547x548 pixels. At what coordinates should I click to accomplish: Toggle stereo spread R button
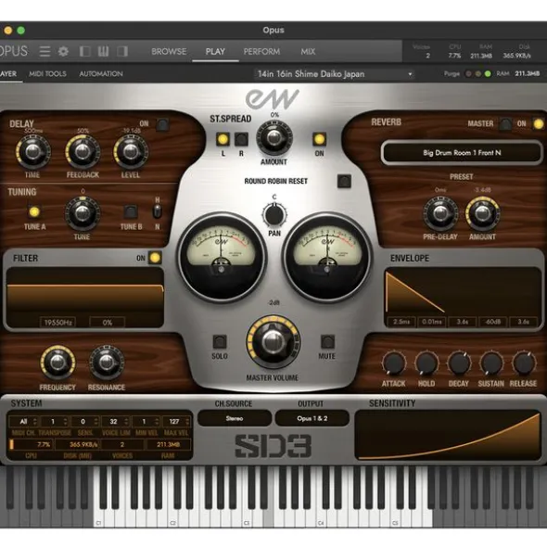241,139
